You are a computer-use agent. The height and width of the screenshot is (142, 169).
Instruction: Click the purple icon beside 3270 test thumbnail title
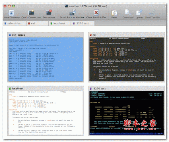coord(90,89)
